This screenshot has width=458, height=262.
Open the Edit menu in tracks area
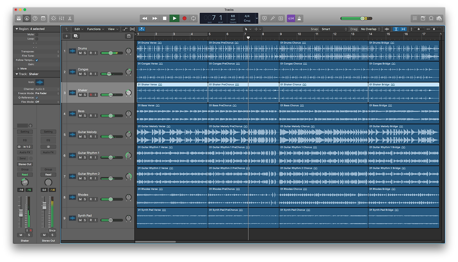click(79, 29)
